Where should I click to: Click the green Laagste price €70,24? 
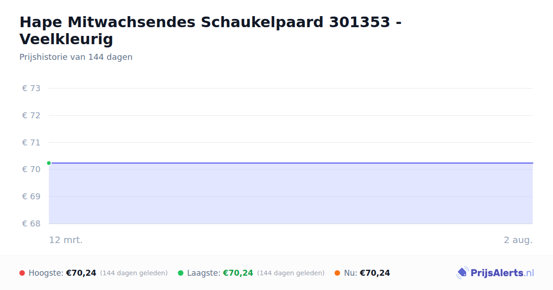coord(238,273)
